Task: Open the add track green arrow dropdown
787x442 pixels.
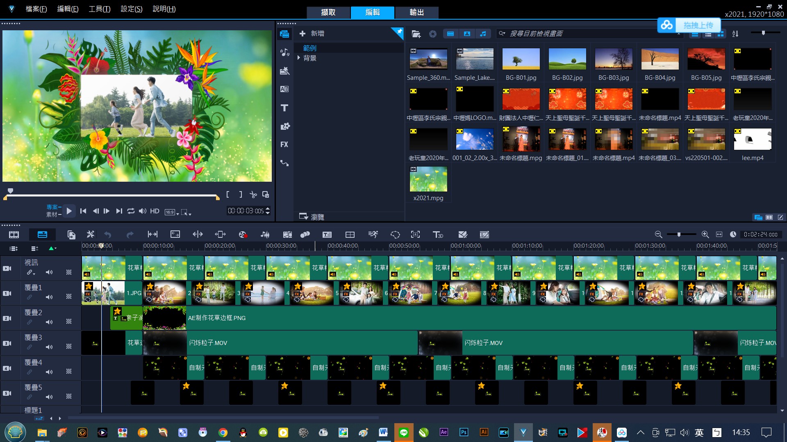Action: pos(52,248)
